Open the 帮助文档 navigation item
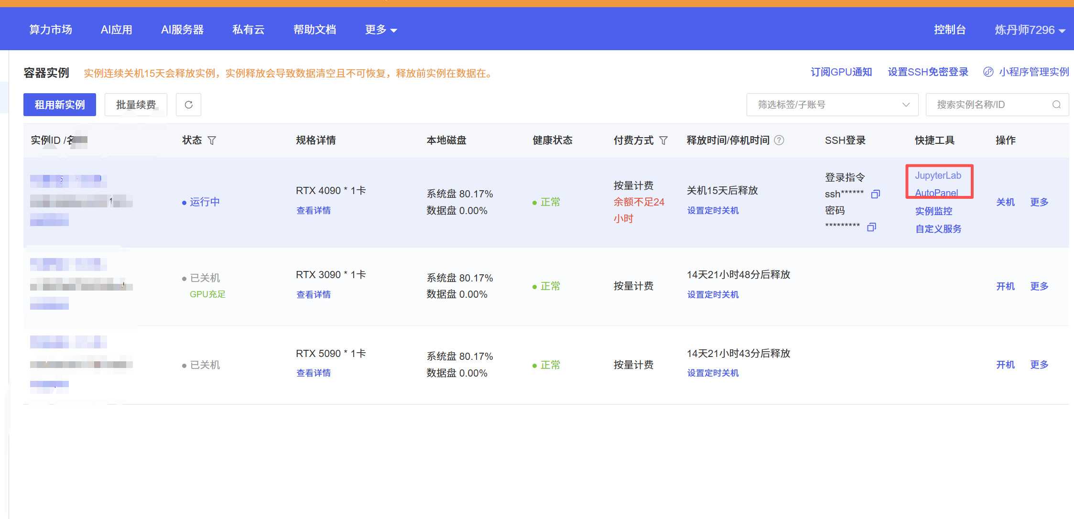The width and height of the screenshot is (1074, 519). coord(315,30)
